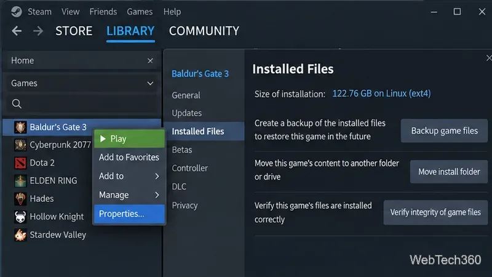The height and width of the screenshot is (277, 492).
Task: Click Move install folder button
Action: [449, 172]
